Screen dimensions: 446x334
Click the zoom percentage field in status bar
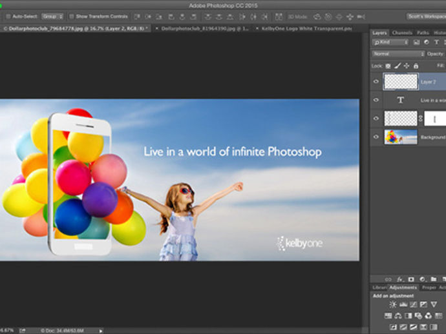pos(6,331)
